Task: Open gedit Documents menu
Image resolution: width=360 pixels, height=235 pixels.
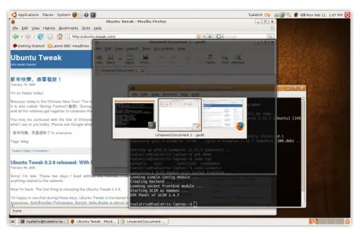Action: coord(163,49)
